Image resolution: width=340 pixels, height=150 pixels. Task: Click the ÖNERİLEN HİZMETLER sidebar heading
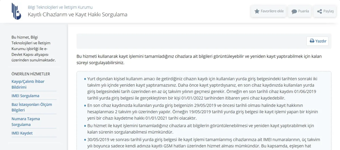click(x=31, y=74)
